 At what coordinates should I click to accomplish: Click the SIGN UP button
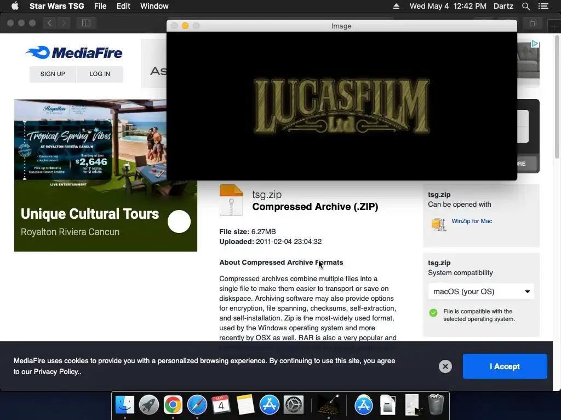coord(53,74)
